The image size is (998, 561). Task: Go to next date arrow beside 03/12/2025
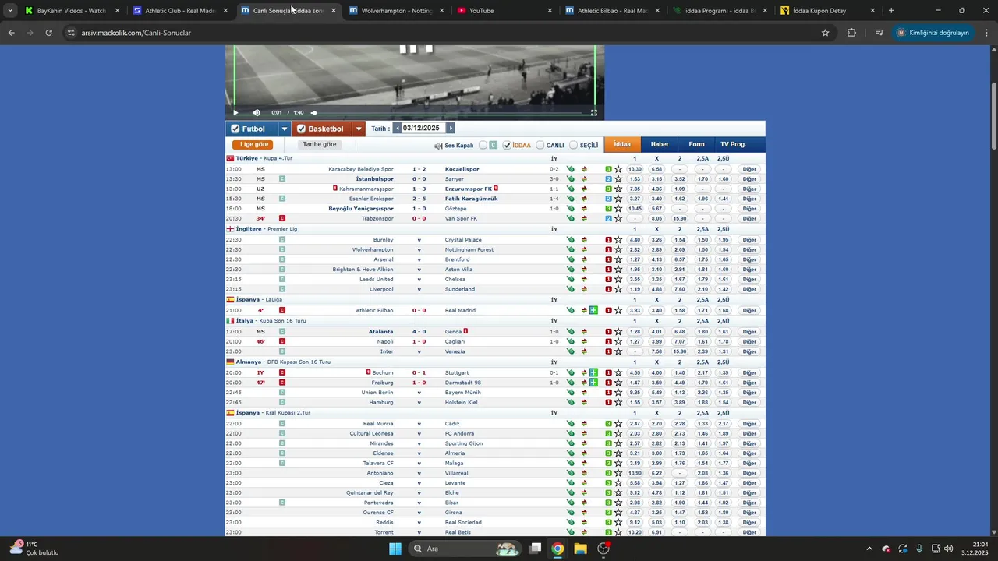(x=450, y=129)
